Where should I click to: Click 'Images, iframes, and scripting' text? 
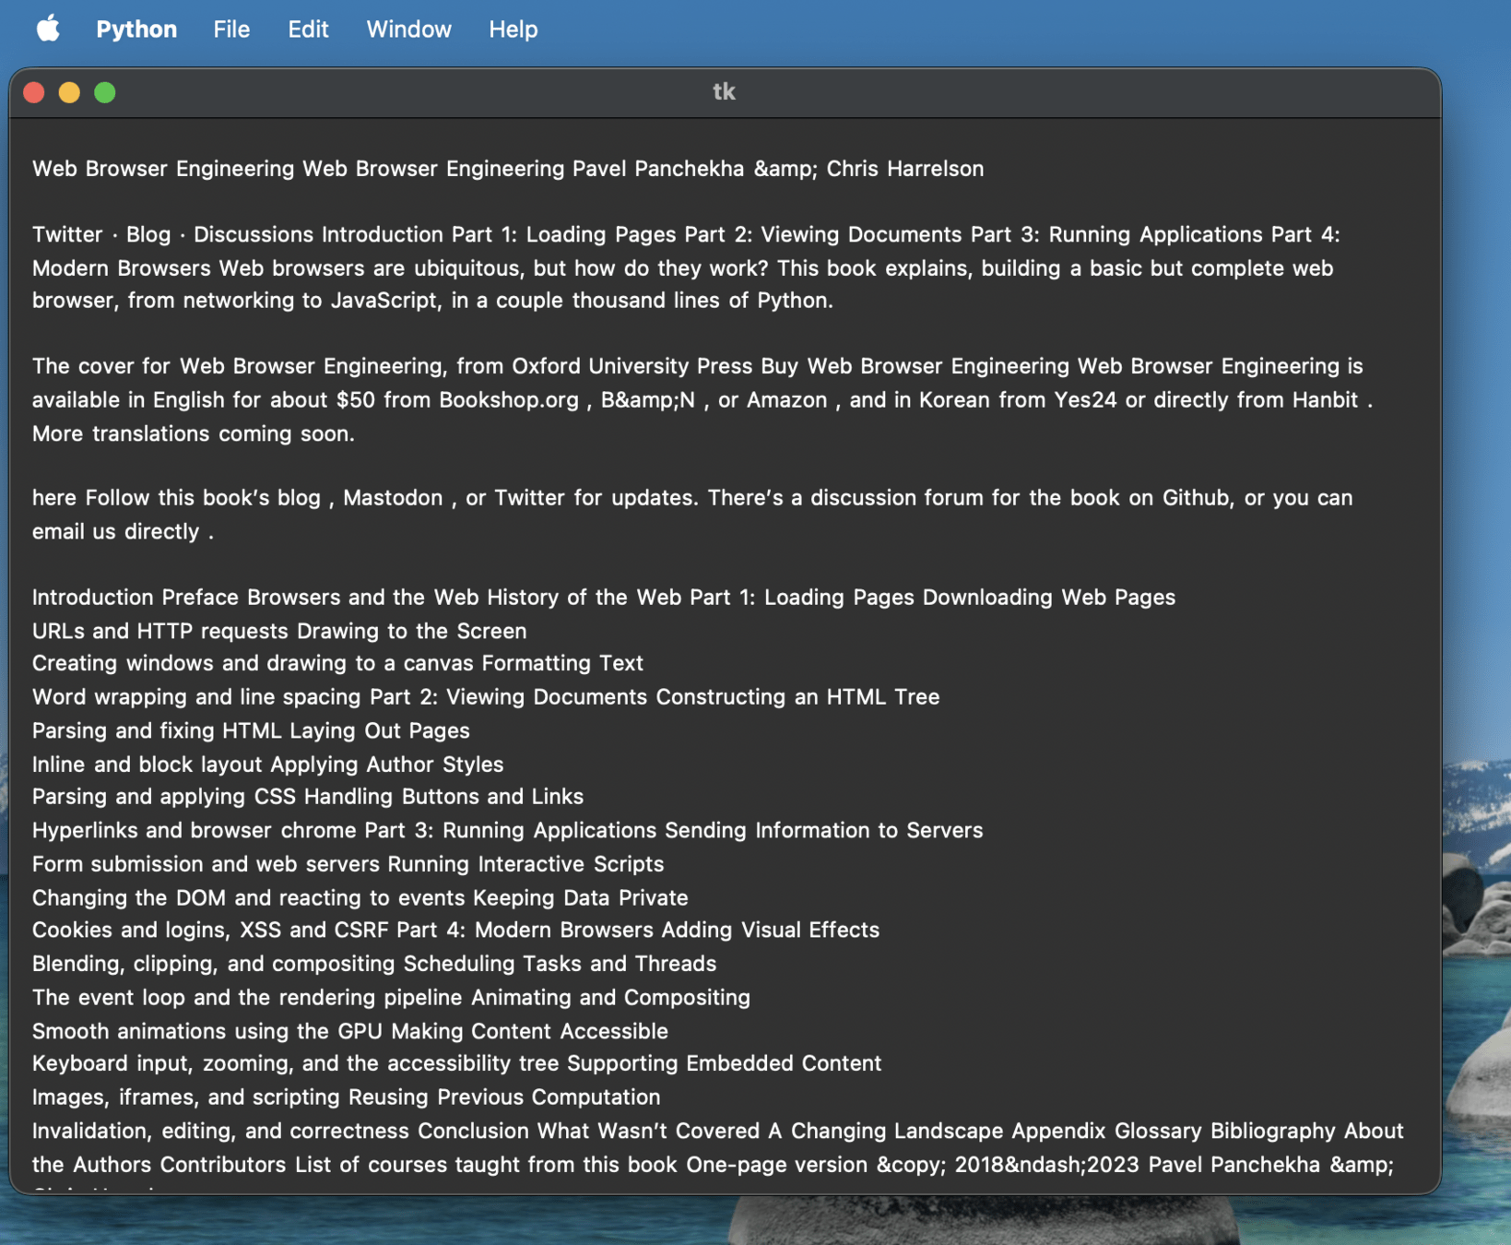coord(186,1097)
